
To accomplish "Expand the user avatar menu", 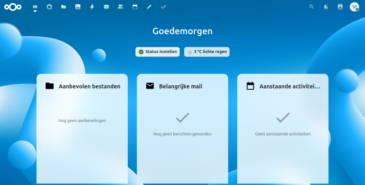I will pos(354,7).
